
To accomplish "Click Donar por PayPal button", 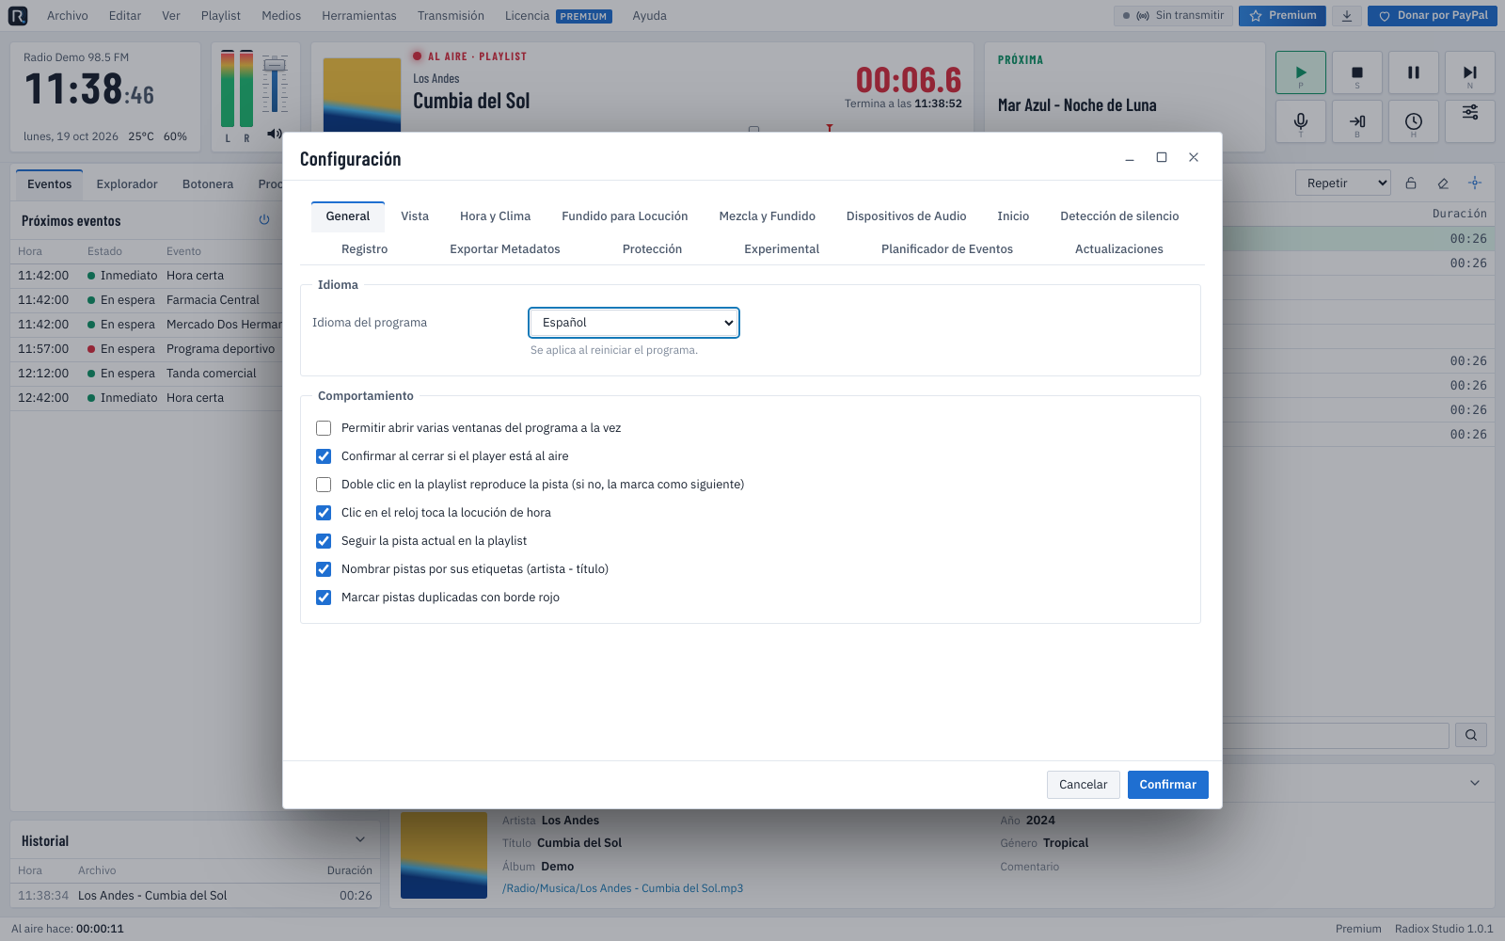I will 1433,16.
